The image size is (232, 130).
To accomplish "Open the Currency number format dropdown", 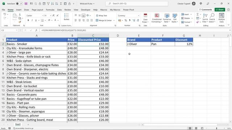I will 138,16.
